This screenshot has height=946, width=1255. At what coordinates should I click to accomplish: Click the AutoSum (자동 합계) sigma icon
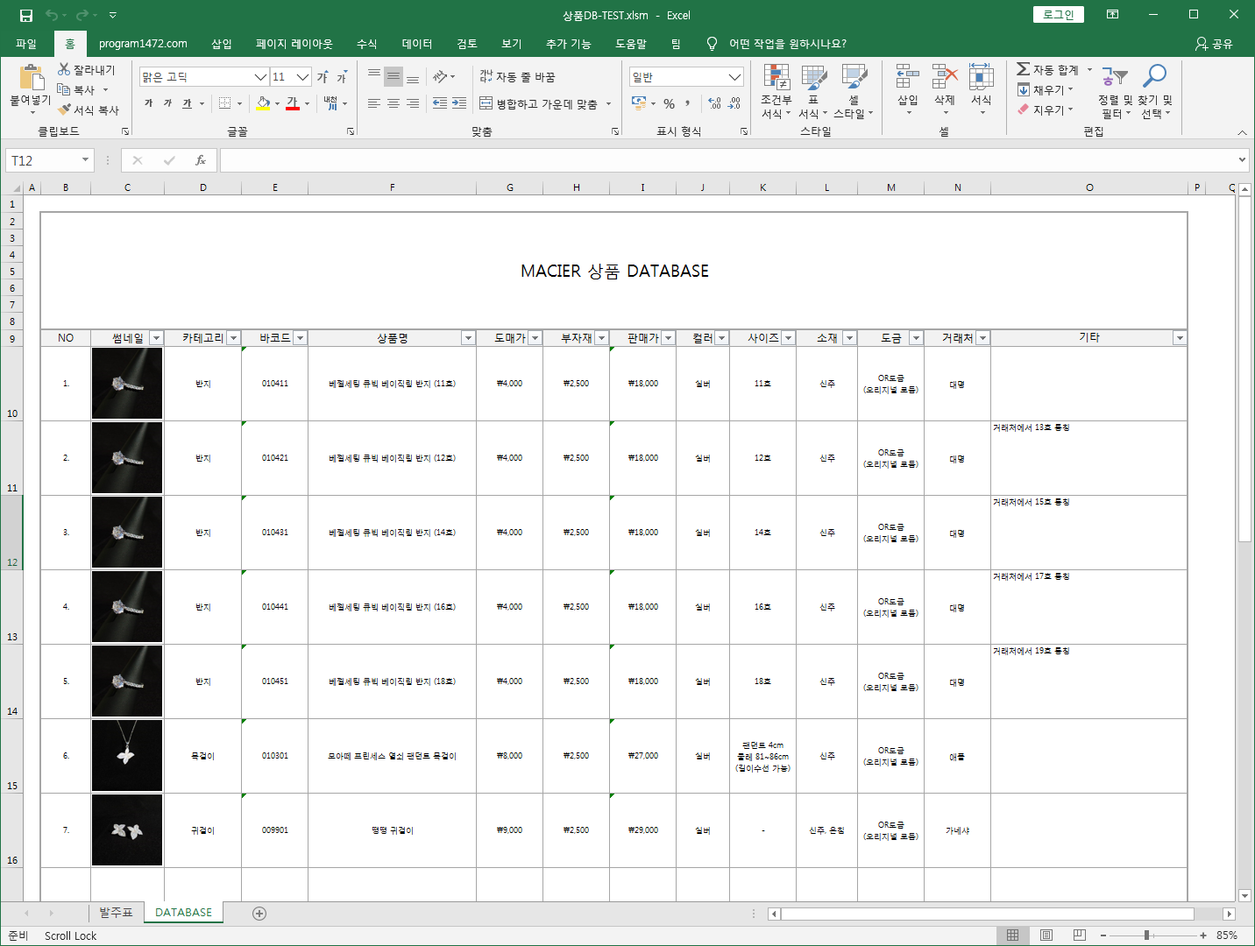pos(1023,69)
